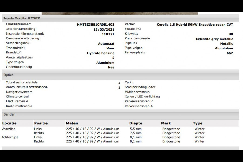Click the Diepte column header

click(x=136, y=123)
